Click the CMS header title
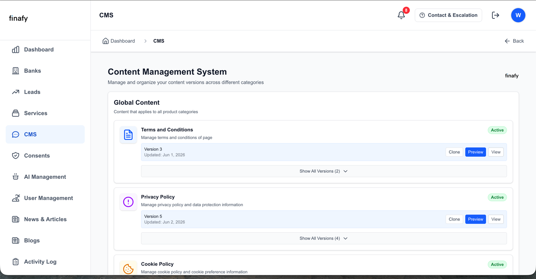 coord(106,15)
